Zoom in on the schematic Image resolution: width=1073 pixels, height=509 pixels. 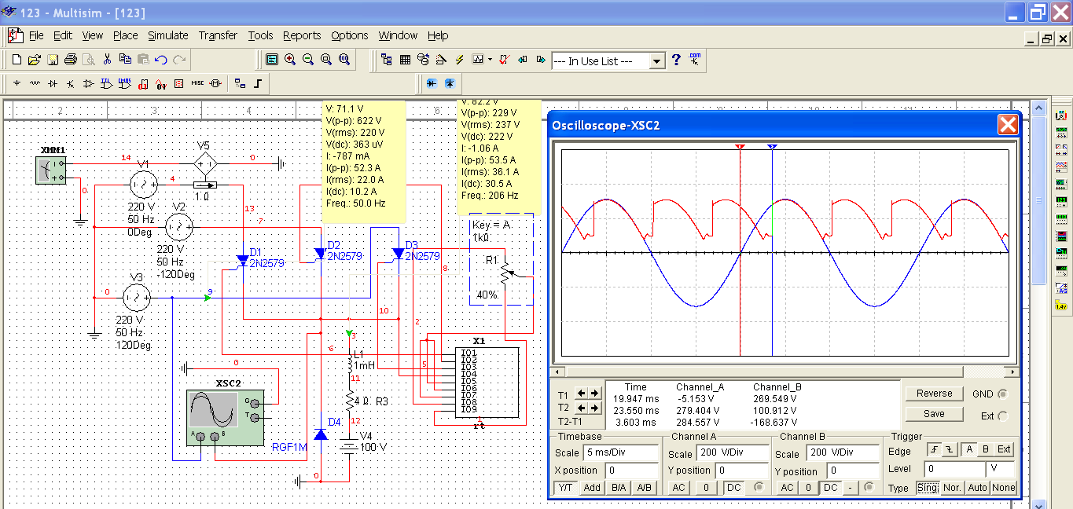click(290, 60)
